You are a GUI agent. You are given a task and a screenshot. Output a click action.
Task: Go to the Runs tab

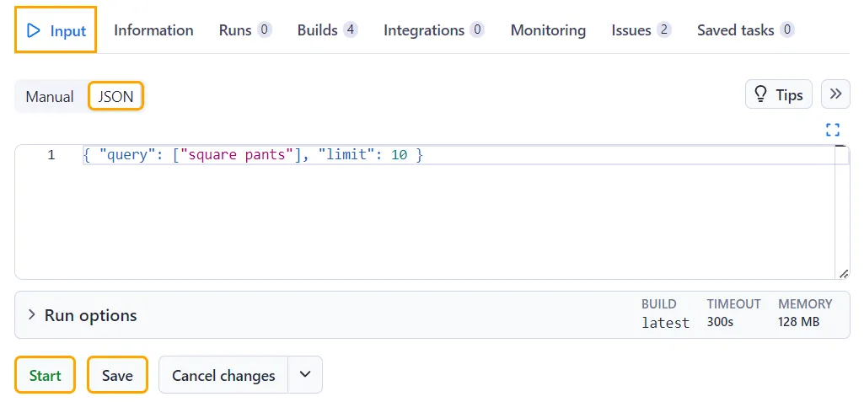coord(245,30)
